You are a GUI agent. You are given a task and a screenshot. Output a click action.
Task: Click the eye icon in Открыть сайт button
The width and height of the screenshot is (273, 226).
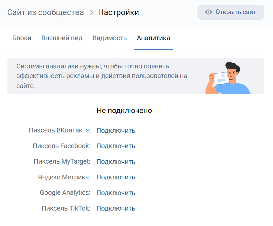[209, 12]
